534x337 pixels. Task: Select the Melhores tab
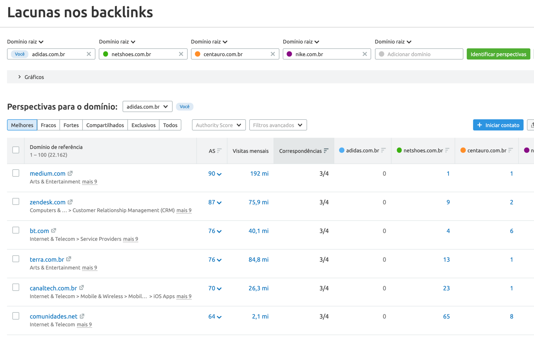[22, 125]
